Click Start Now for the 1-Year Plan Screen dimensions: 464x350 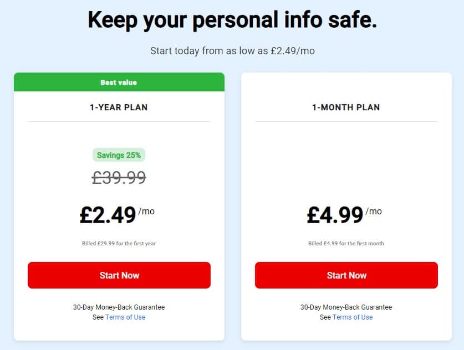119,275
